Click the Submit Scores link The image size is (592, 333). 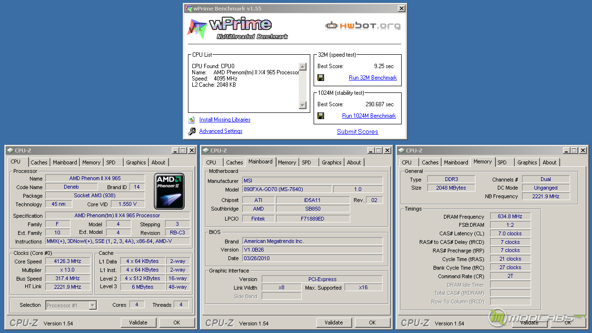click(x=357, y=132)
